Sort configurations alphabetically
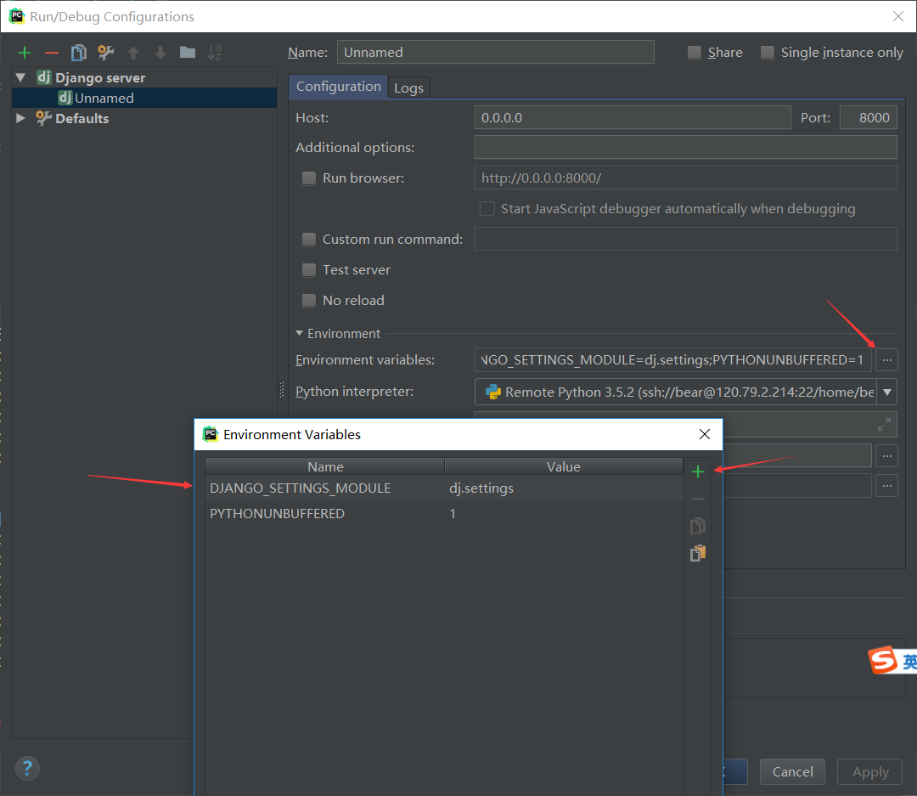Screen dimensions: 917x796 215,53
